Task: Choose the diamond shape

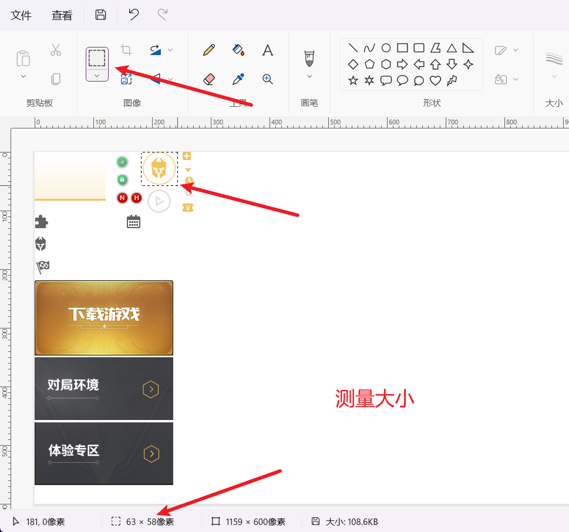Action: (353, 65)
